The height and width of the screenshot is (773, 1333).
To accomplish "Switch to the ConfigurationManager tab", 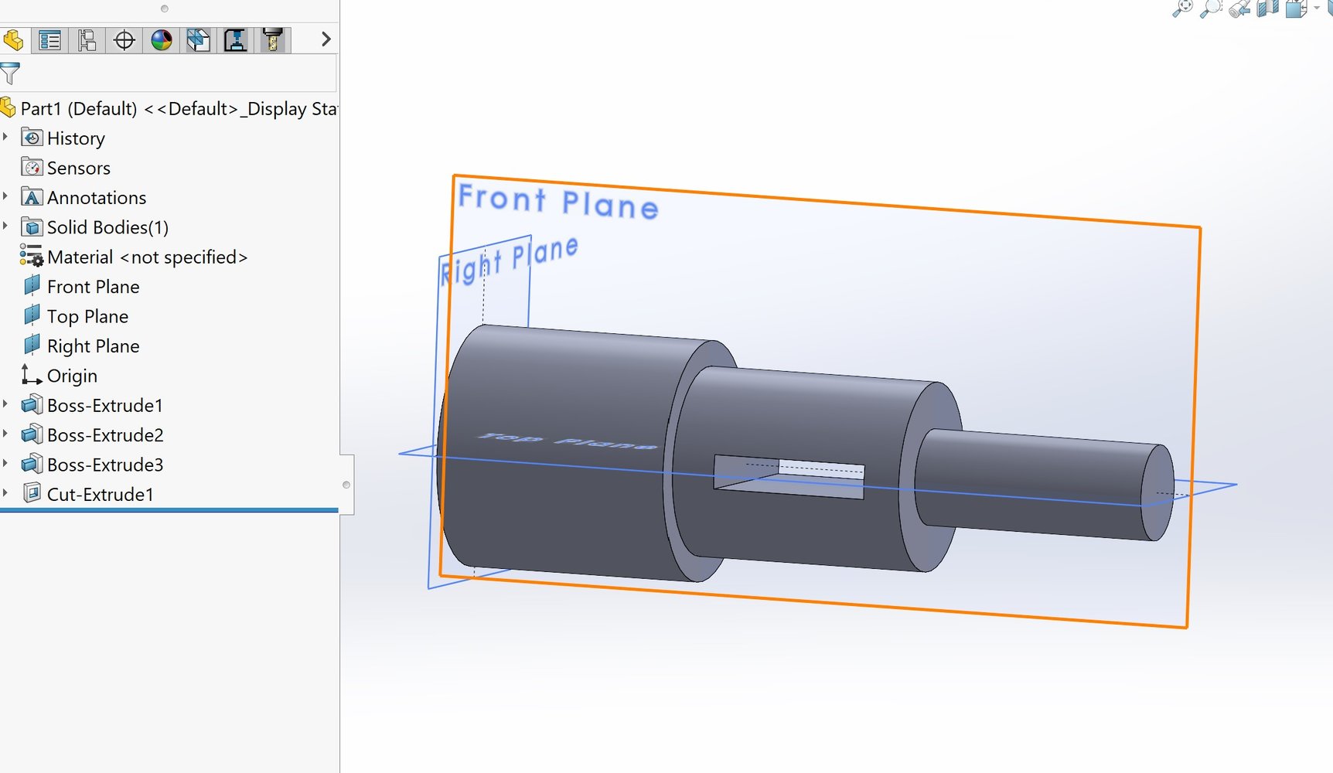I will pos(87,40).
